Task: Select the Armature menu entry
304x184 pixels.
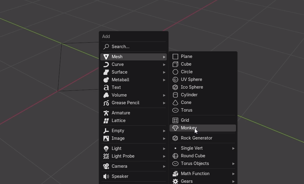Action: 134,113
